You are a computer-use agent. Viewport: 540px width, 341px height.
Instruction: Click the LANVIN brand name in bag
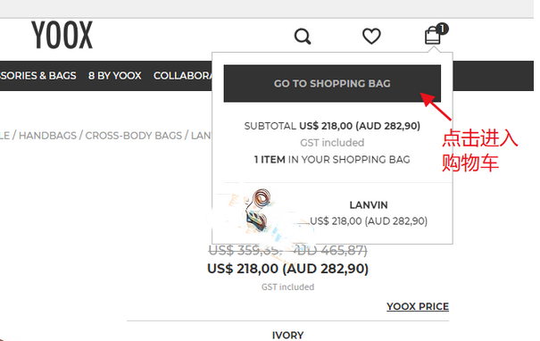pyautogui.click(x=369, y=205)
